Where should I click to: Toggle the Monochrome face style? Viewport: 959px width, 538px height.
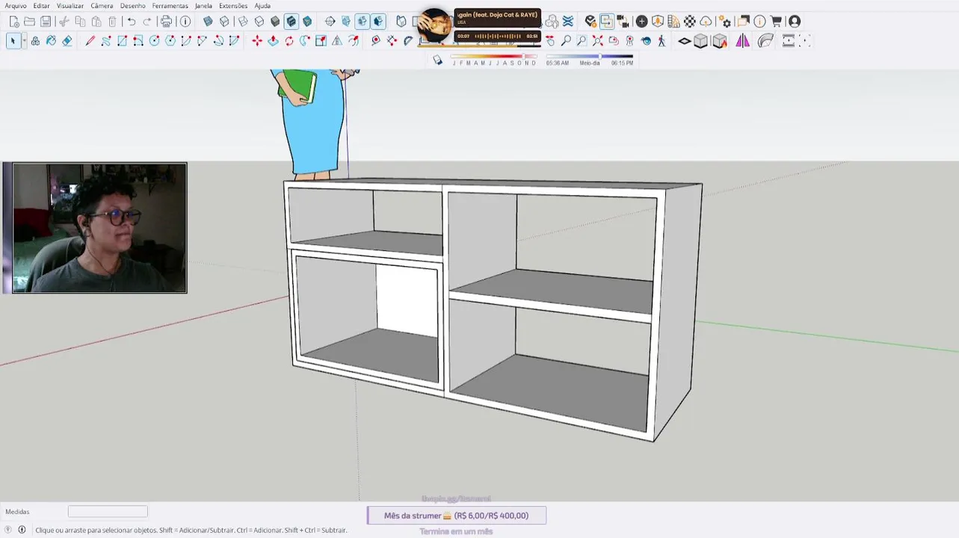tap(307, 22)
